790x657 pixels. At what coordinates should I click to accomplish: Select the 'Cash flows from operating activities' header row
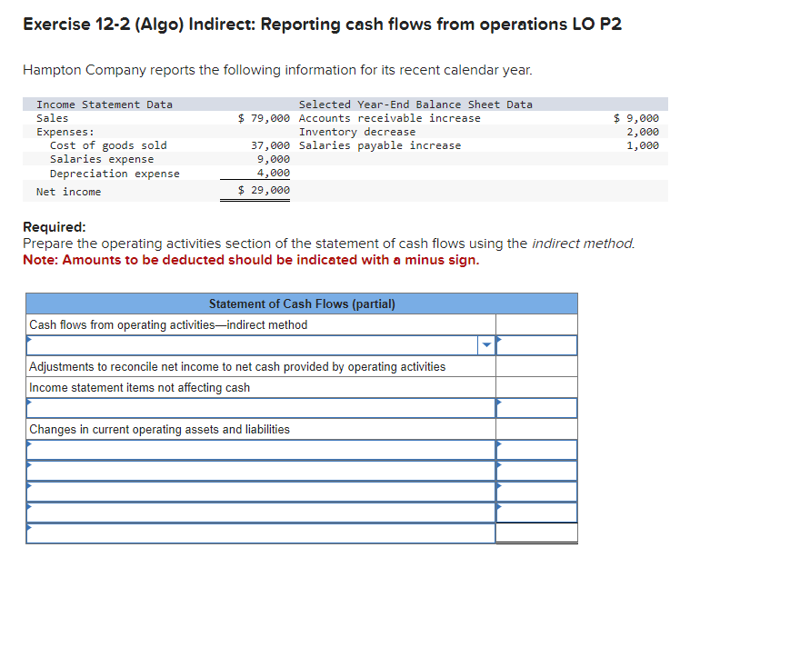tap(259, 324)
